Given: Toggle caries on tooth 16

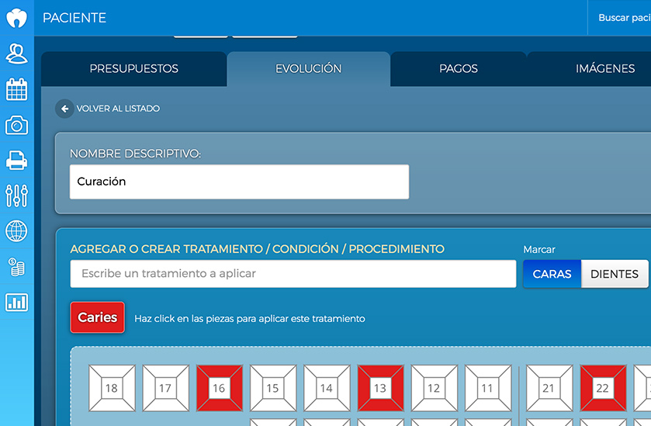Looking at the screenshot, I should 220,388.
